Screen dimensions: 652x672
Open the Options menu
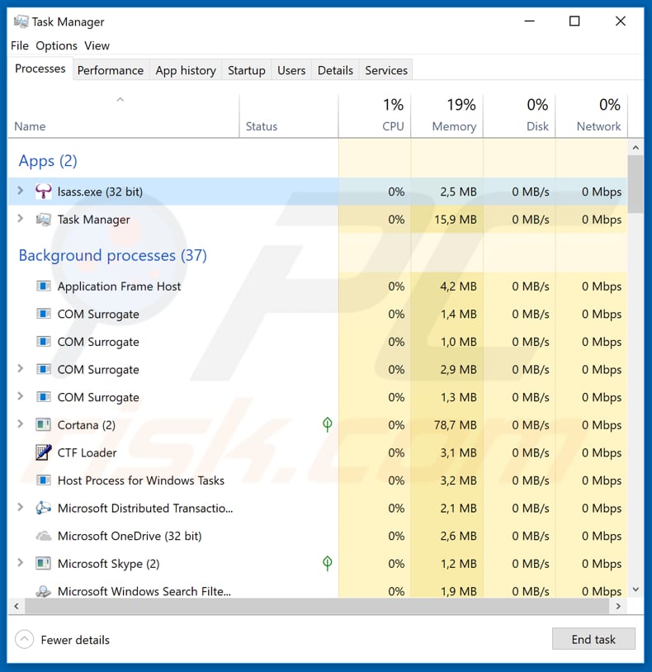click(x=57, y=45)
